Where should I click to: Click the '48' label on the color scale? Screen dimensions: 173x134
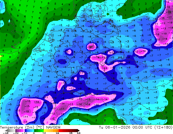79,133
